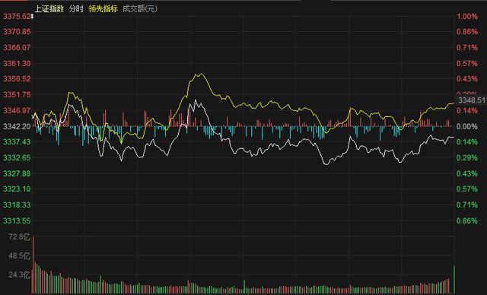
Task: Click the green 0.14% percentage label
Action: pos(466,141)
